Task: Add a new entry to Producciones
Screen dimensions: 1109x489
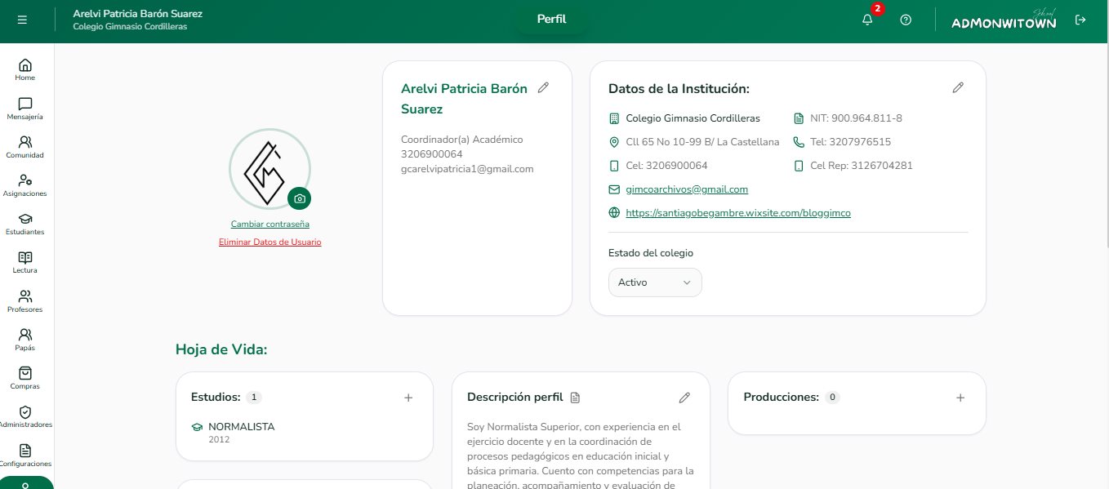Action: click(x=960, y=398)
